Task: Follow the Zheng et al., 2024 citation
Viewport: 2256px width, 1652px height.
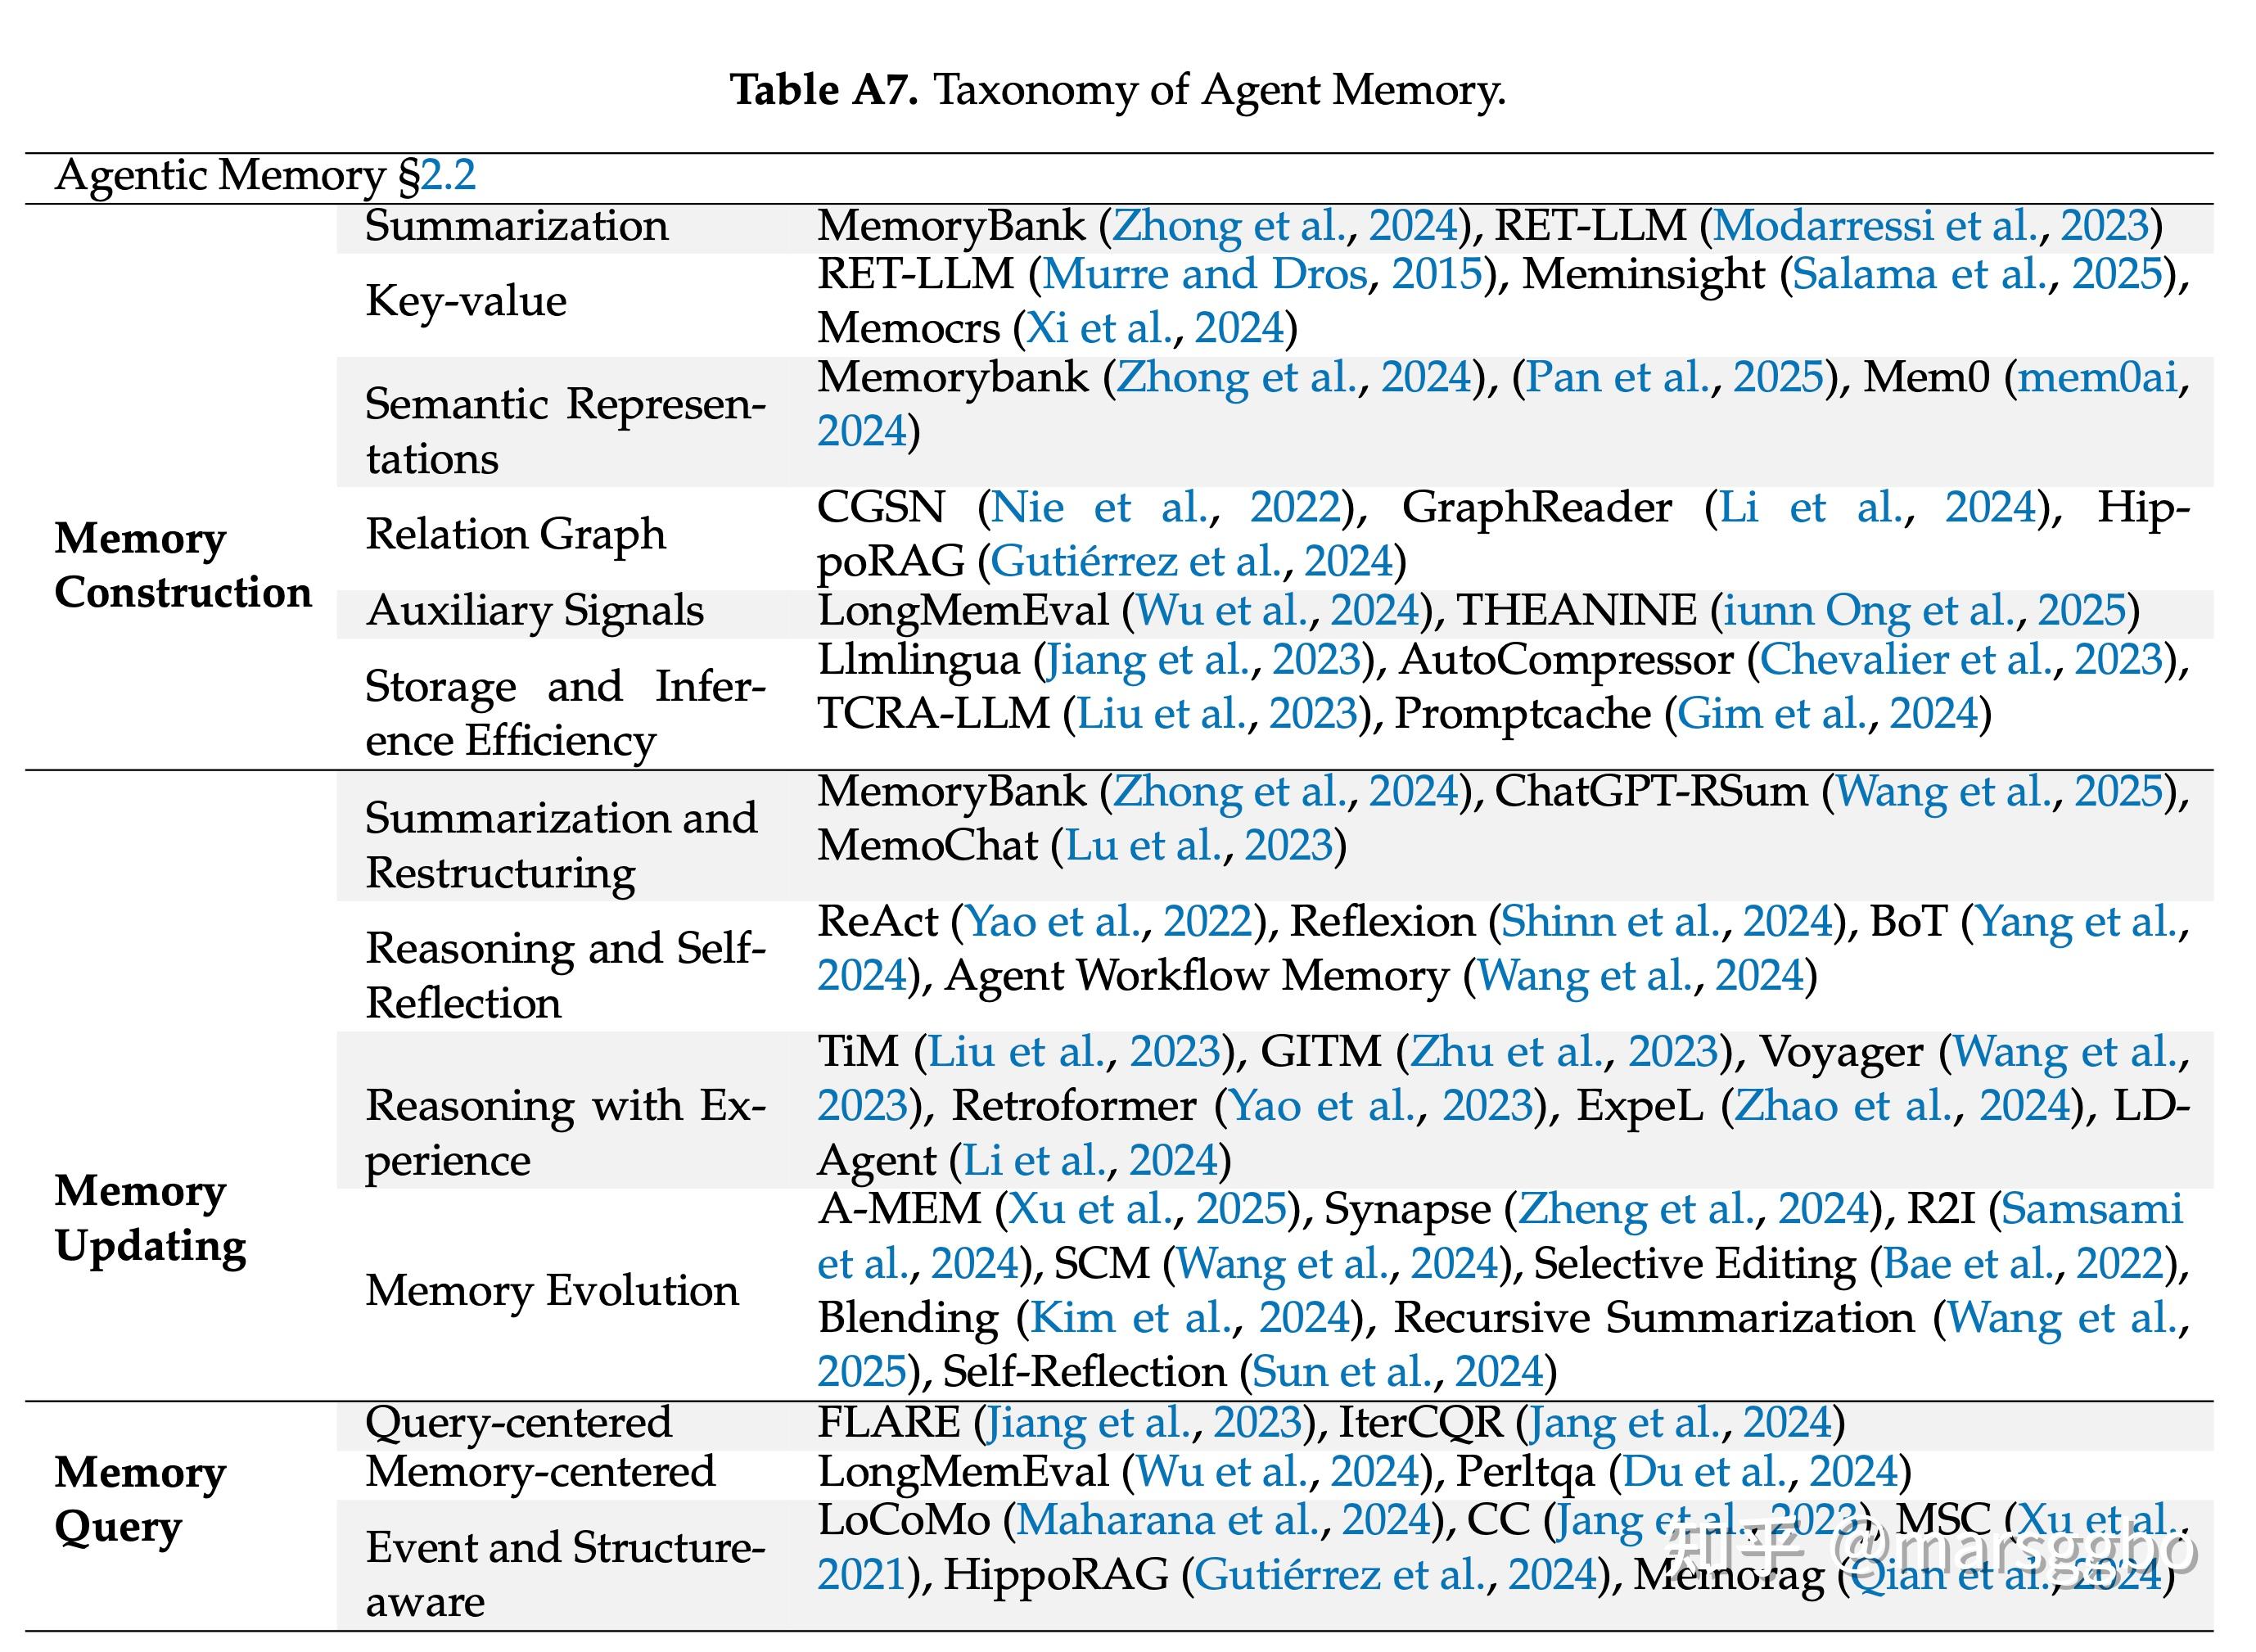Action: pyautogui.click(x=1694, y=1209)
